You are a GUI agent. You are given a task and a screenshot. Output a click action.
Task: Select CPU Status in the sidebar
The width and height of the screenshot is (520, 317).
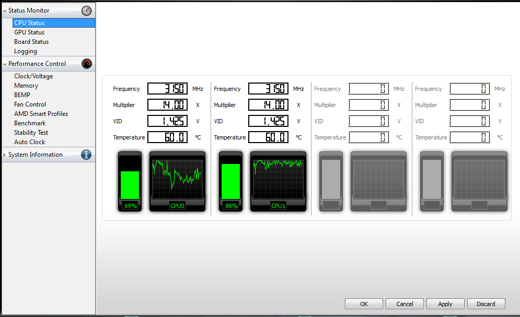54,23
